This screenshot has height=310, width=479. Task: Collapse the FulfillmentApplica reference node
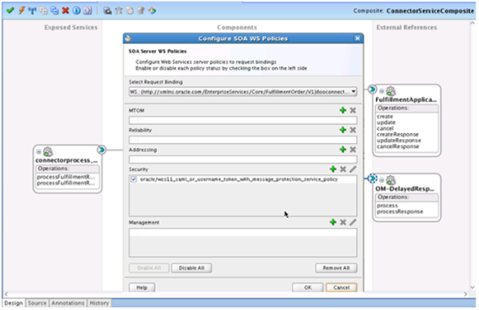tap(382, 91)
